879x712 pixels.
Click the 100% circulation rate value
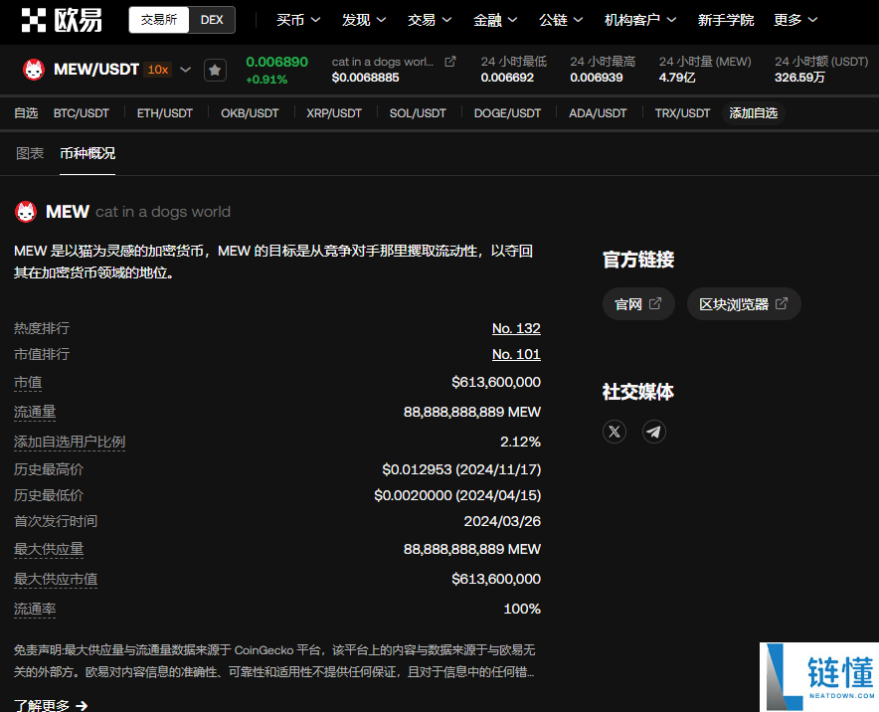(x=522, y=609)
